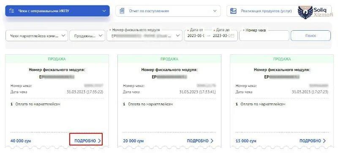Viewport: 338px width, 156px height.
Task: Open the Продажны... type dropdown
Action: (87, 36)
